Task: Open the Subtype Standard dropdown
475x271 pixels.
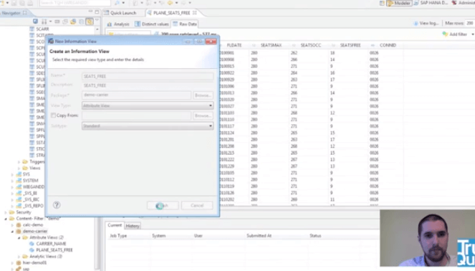Action: pyautogui.click(x=148, y=125)
